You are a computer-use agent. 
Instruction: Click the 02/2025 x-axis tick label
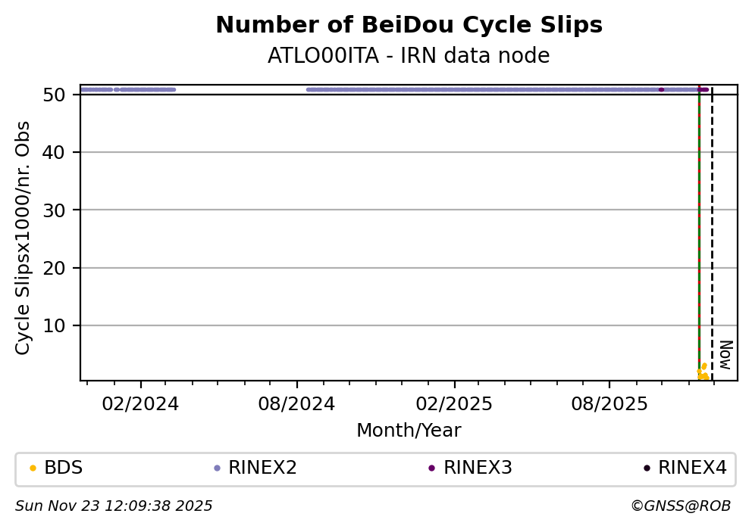[455, 404]
